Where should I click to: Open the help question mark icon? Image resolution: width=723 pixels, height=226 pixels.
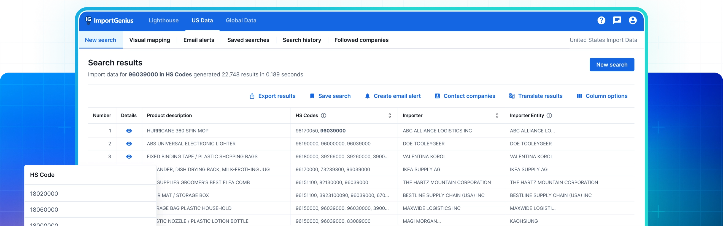click(601, 20)
